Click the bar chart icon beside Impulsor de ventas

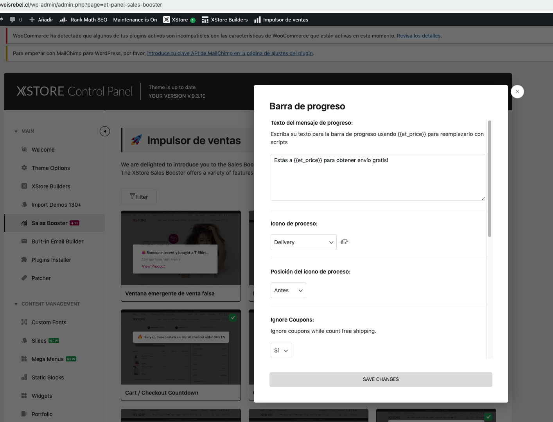pos(257,20)
